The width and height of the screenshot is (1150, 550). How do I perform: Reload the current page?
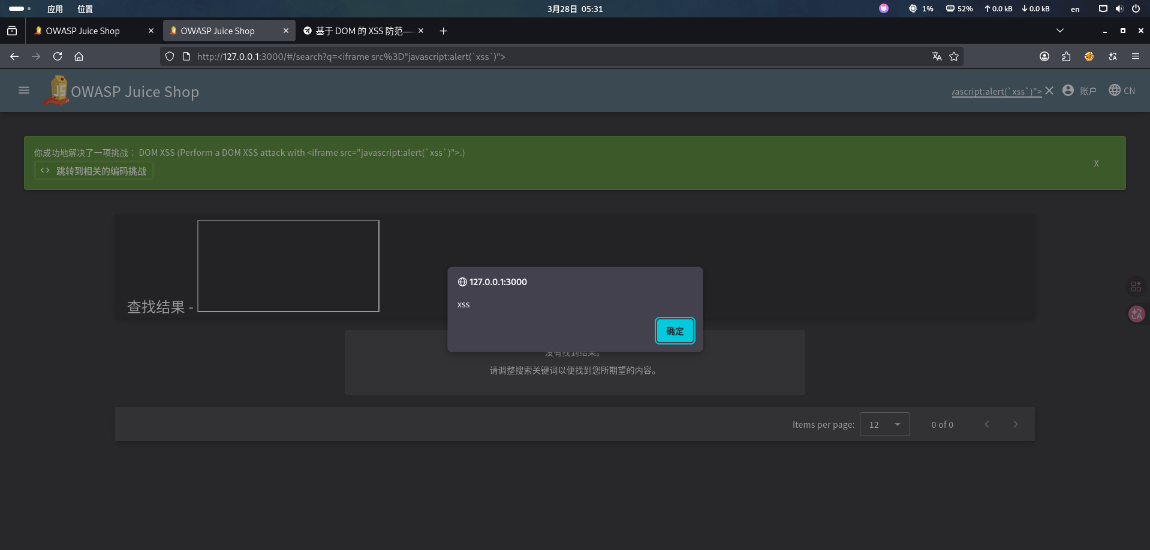[x=58, y=56]
